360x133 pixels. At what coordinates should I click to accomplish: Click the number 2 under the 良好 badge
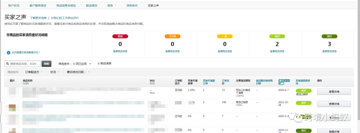click(277, 44)
